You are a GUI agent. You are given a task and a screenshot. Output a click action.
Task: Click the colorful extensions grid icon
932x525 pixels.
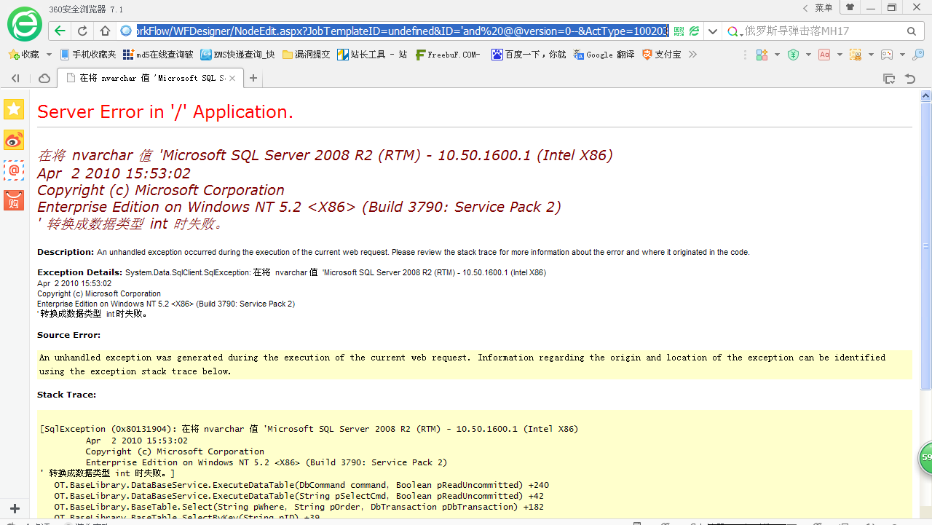coord(762,55)
